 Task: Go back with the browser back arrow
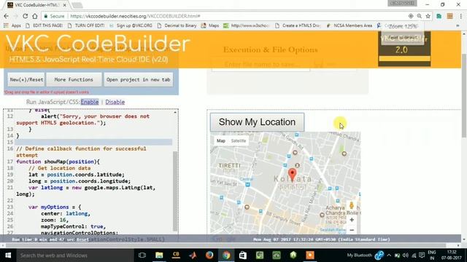click(6, 16)
